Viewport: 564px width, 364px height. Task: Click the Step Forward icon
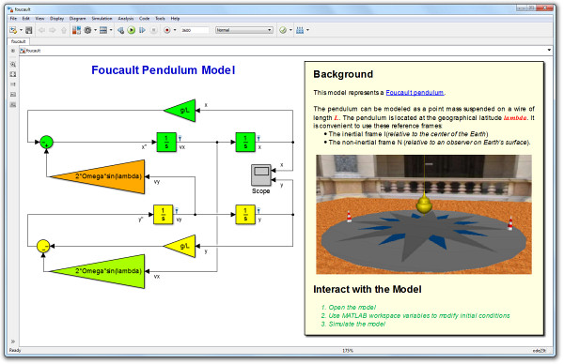click(142, 30)
